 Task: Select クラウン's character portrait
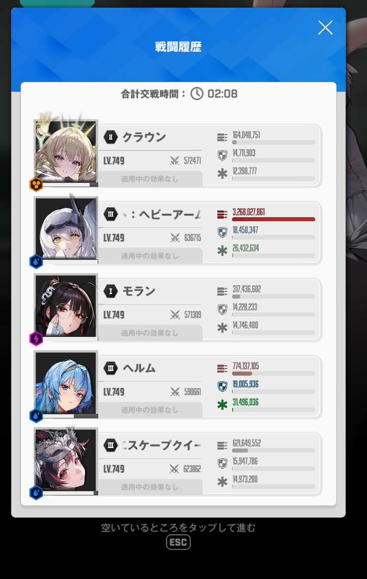coord(66,151)
